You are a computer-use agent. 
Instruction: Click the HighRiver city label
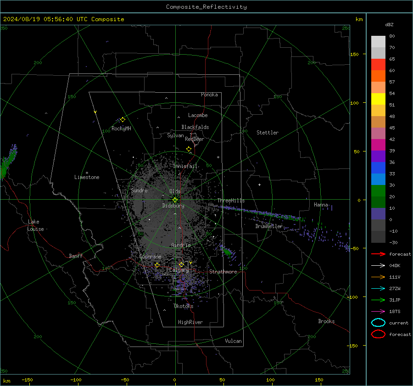(190, 322)
